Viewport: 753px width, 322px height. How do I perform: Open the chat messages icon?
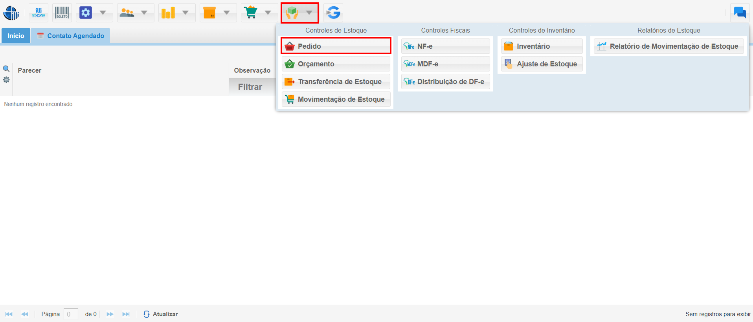click(x=740, y=13)
